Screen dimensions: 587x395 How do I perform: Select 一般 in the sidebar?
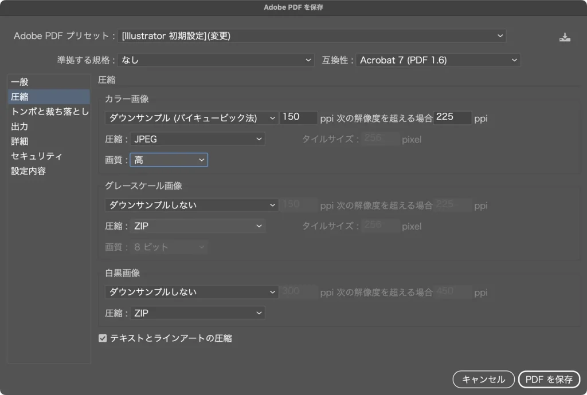click(x=49, y=82)
